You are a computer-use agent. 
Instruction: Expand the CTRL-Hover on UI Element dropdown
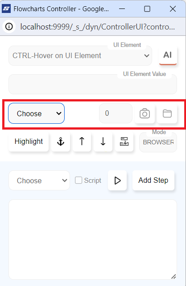coord(80,55)
